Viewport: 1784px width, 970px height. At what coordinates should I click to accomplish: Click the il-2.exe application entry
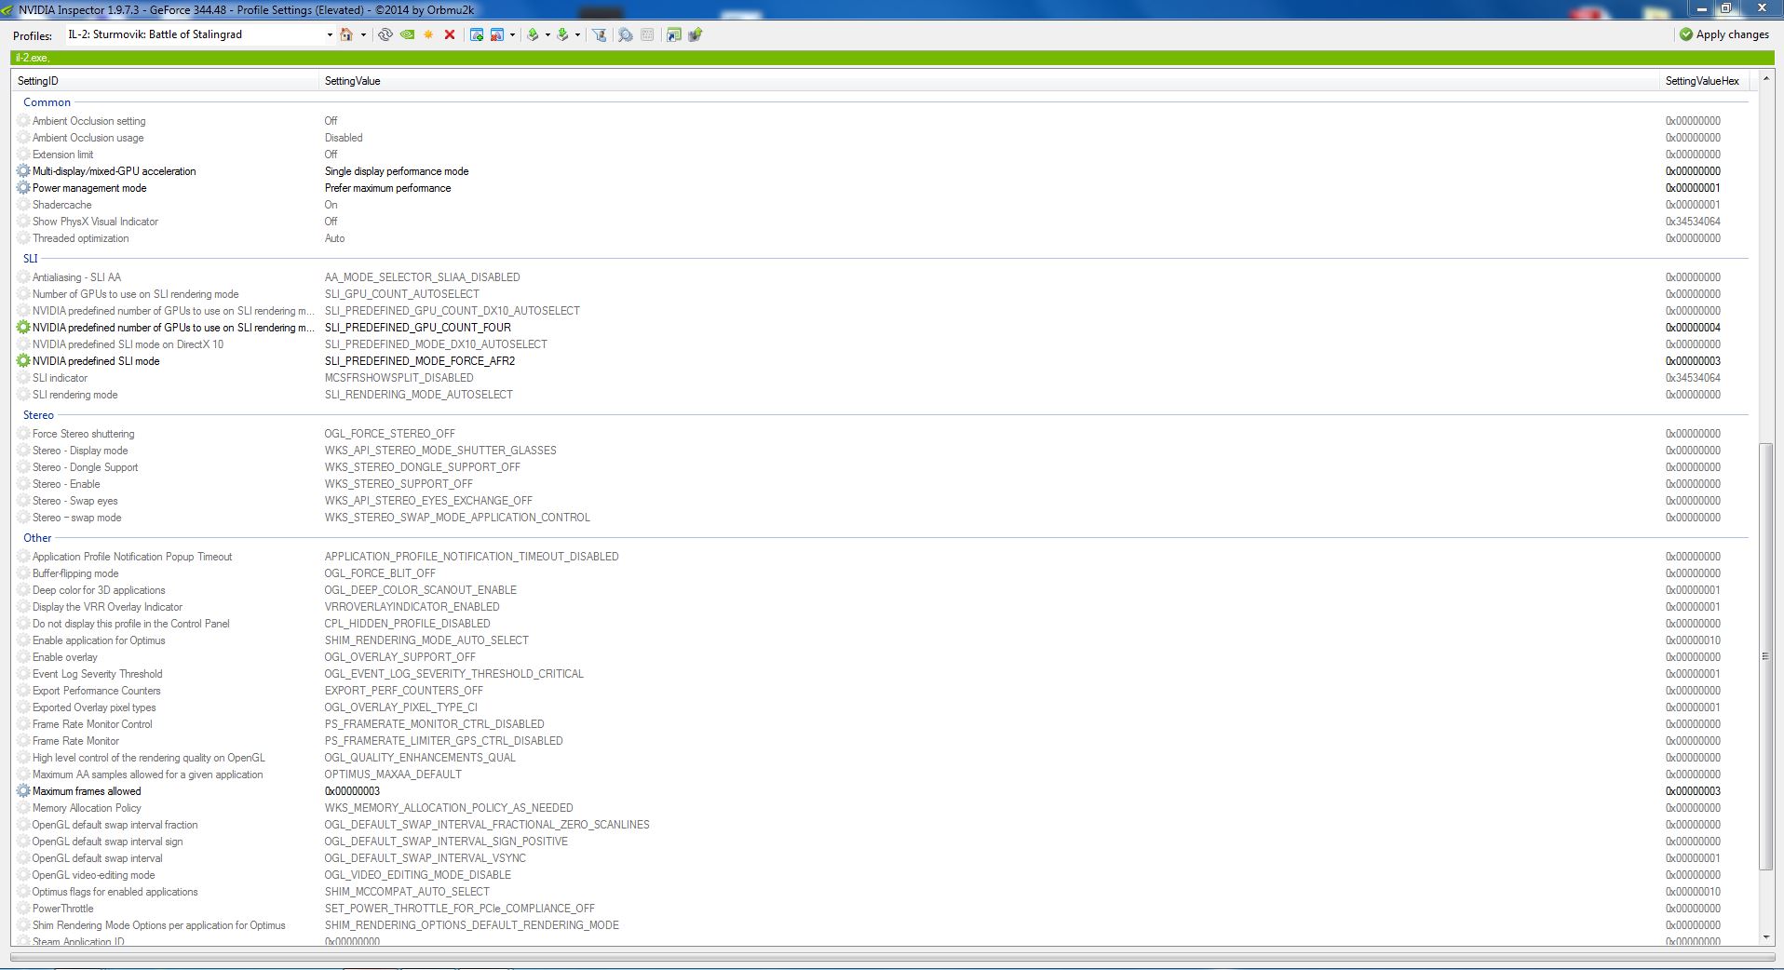tap(32, 58)
